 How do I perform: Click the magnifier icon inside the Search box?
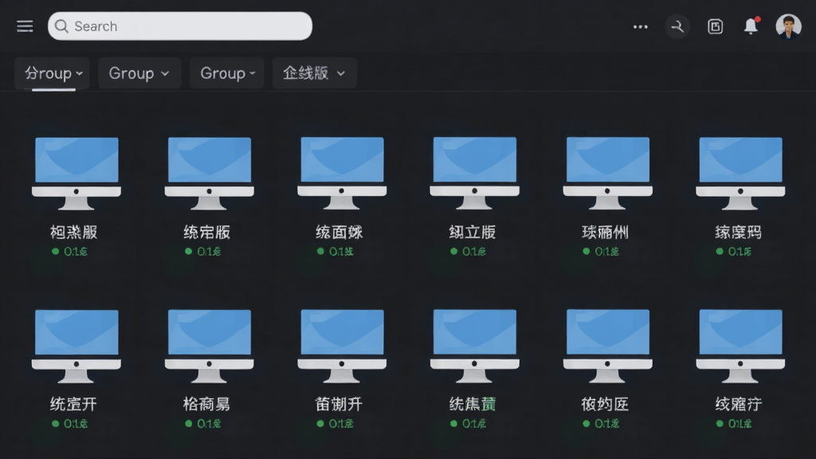pyautogui.click(x=61, y=26)
